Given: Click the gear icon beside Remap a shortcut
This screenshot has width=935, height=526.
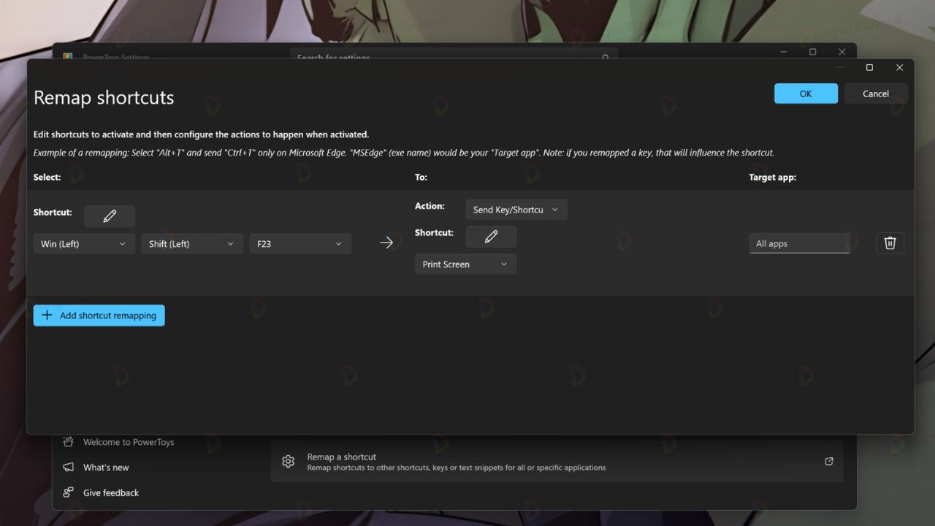Looking at the screenshot, I should 288,462.
